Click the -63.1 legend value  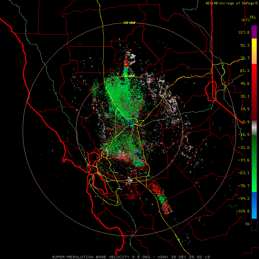click(244, 173)
